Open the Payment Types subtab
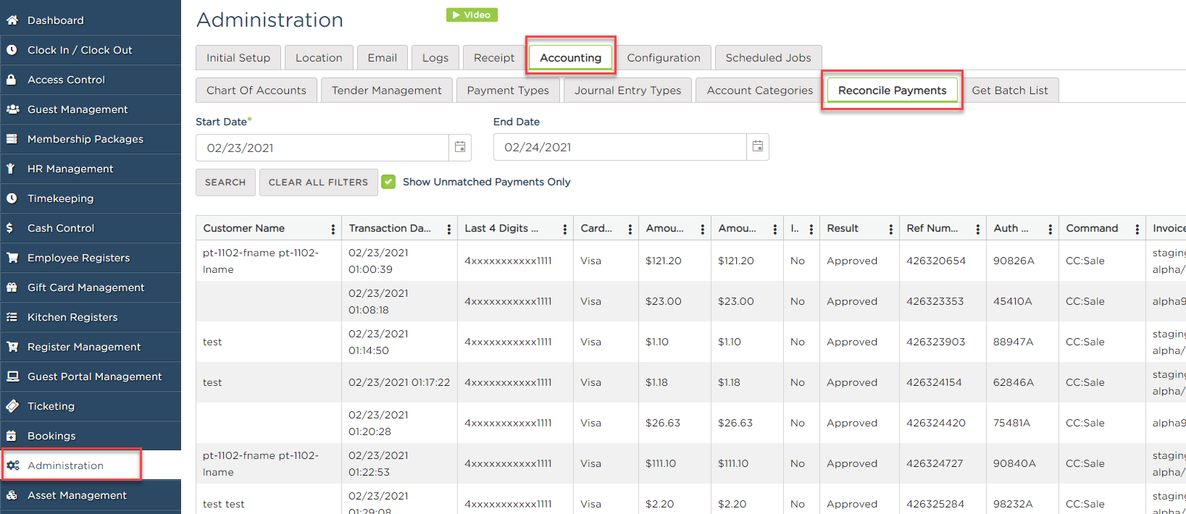 point(508,90)
